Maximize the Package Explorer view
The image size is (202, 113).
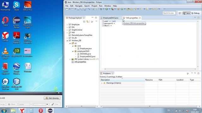click(x=96, y=18)
